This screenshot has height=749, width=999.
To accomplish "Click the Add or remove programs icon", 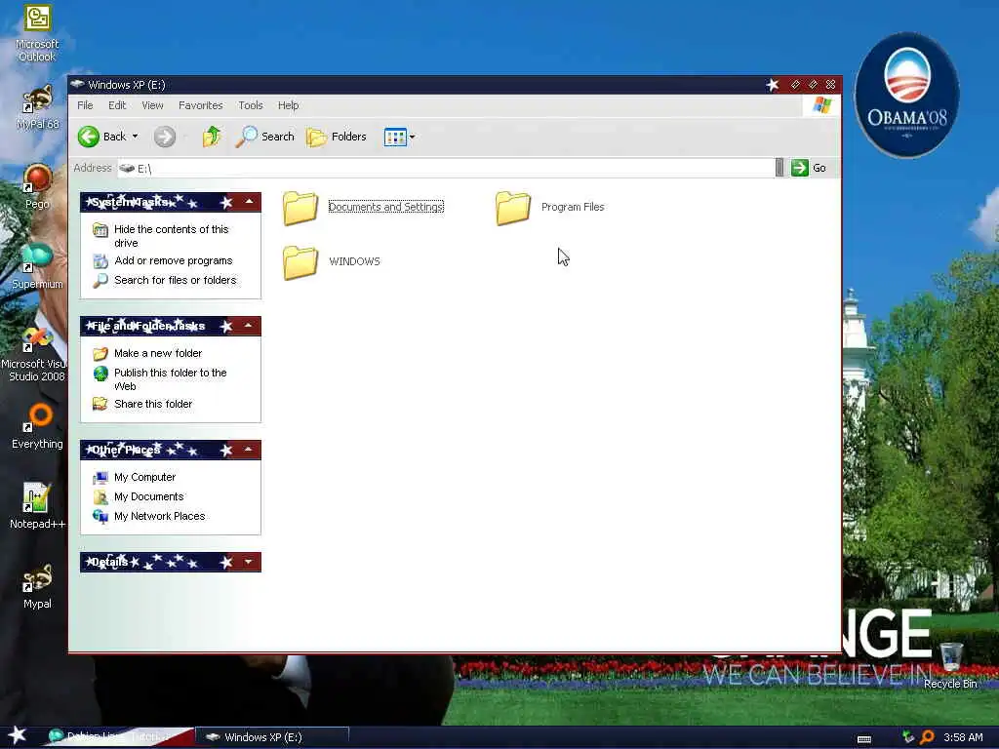I will click(100, 260).
